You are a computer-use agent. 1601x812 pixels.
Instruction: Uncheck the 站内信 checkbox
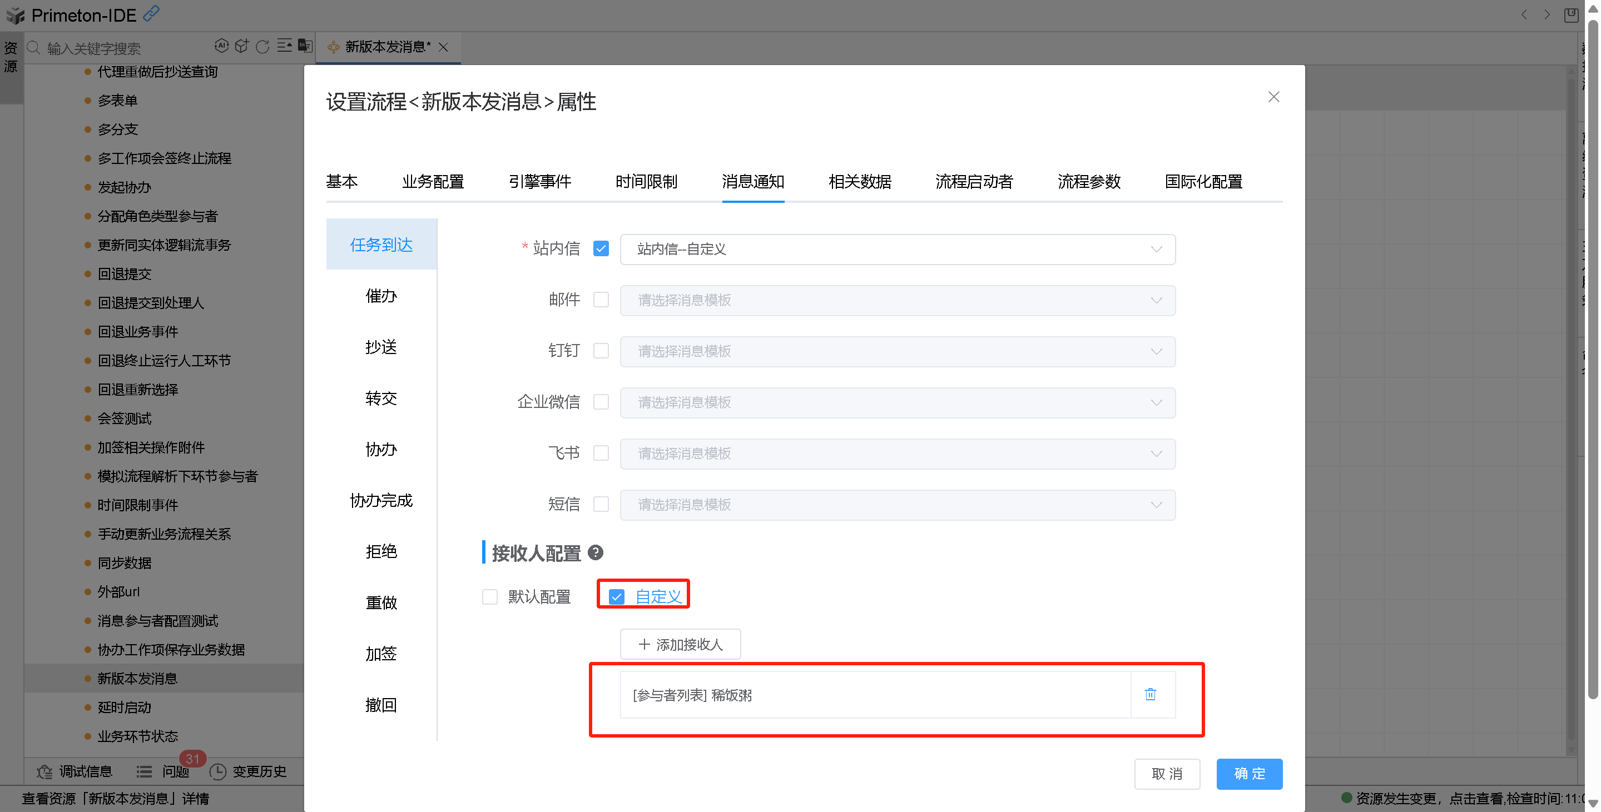(x=601, y=248)
